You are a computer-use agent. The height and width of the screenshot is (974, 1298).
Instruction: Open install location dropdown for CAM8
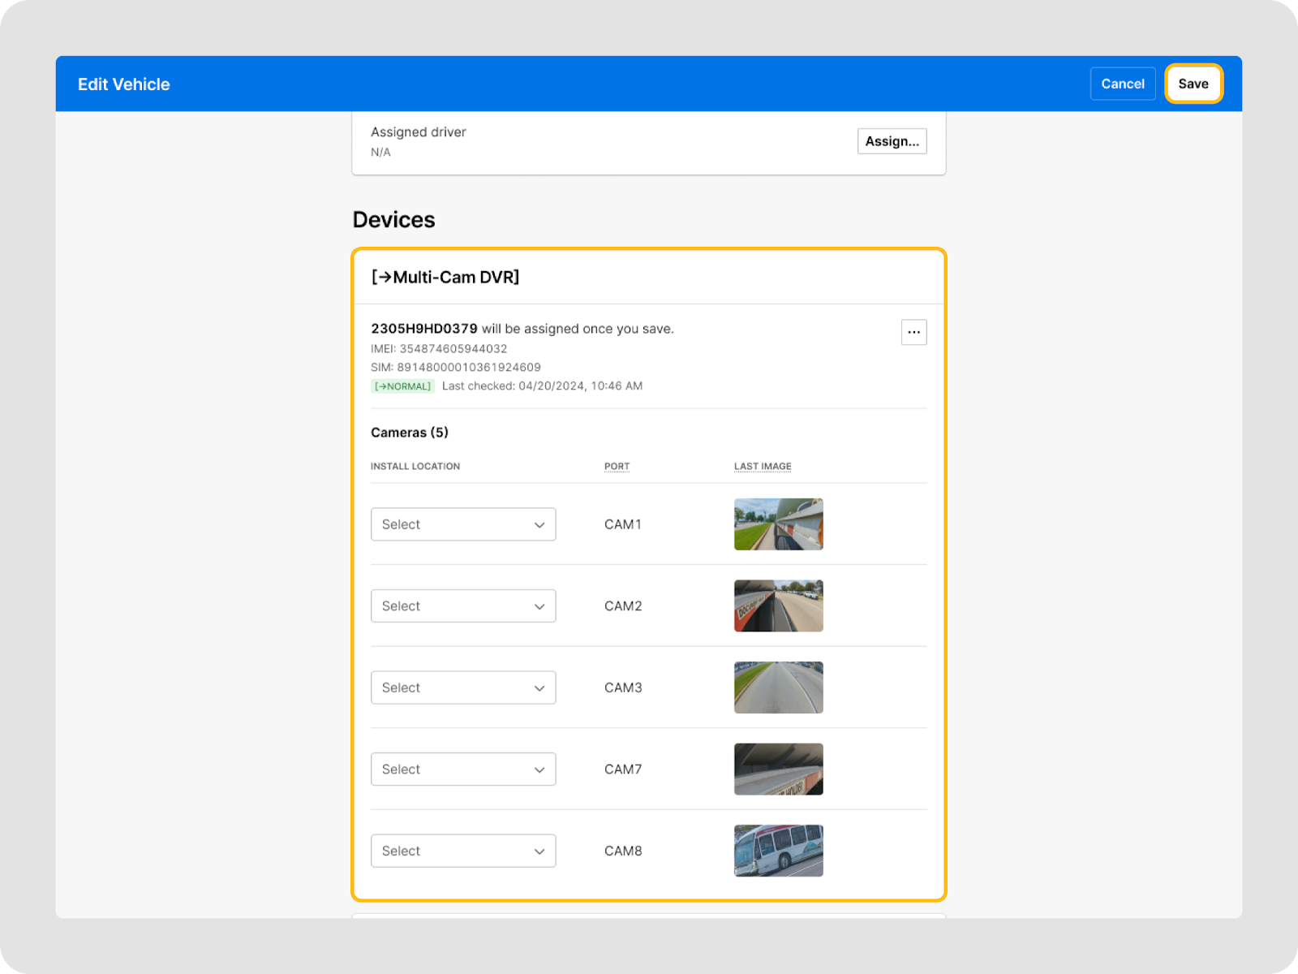tap(462, 851)
